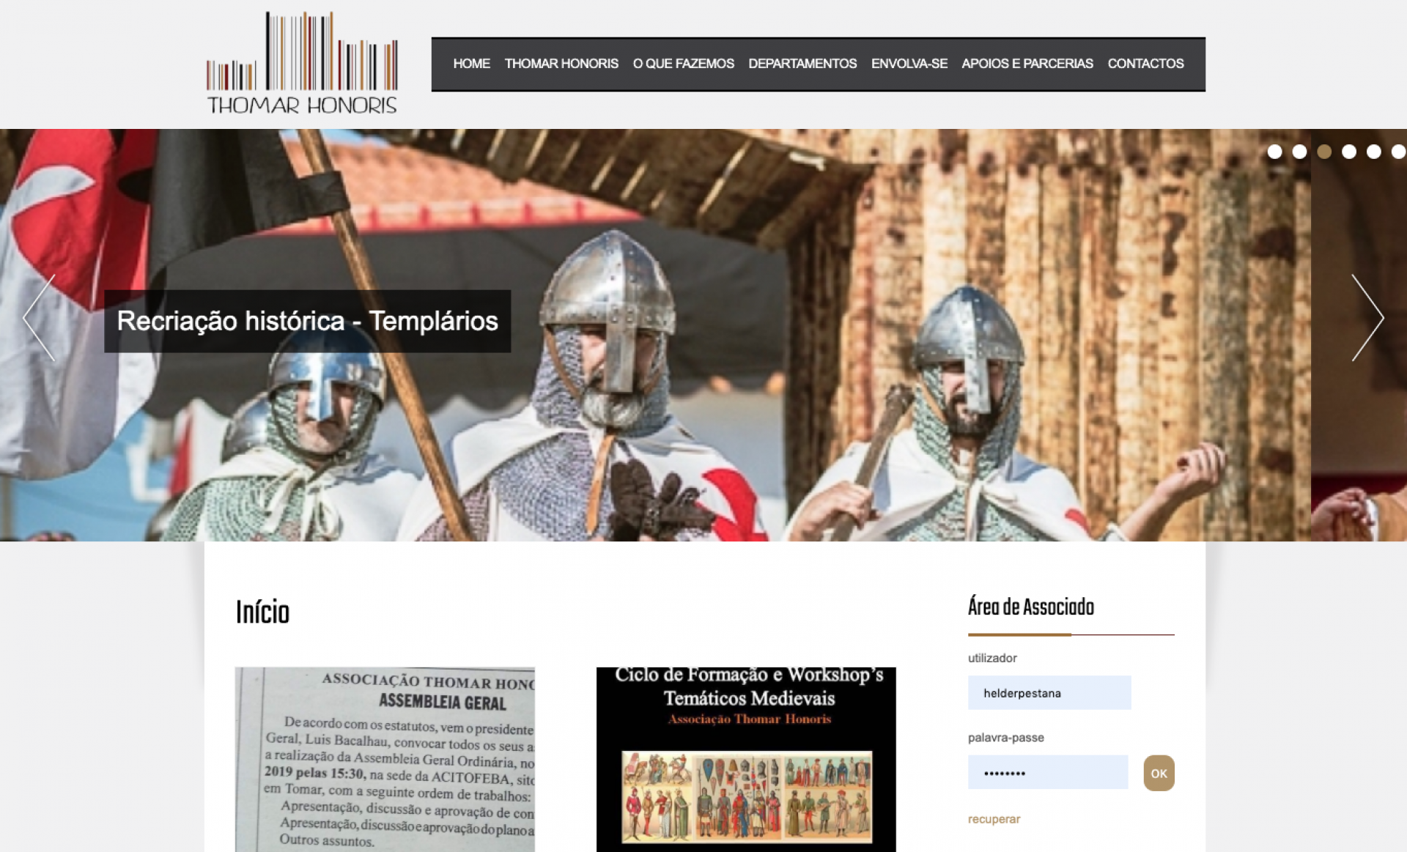
Task: Focus the palavra-passe password field
Action: (1047, 773)
